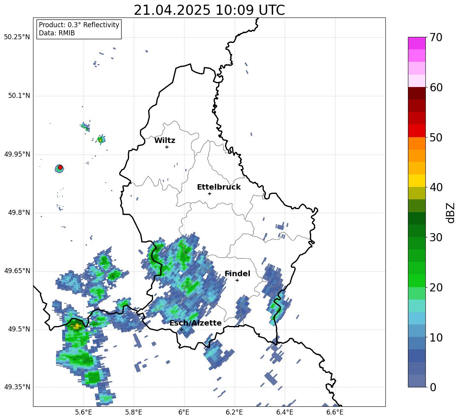
Task: Click the Findel cross marker
Action: (237, 281)
